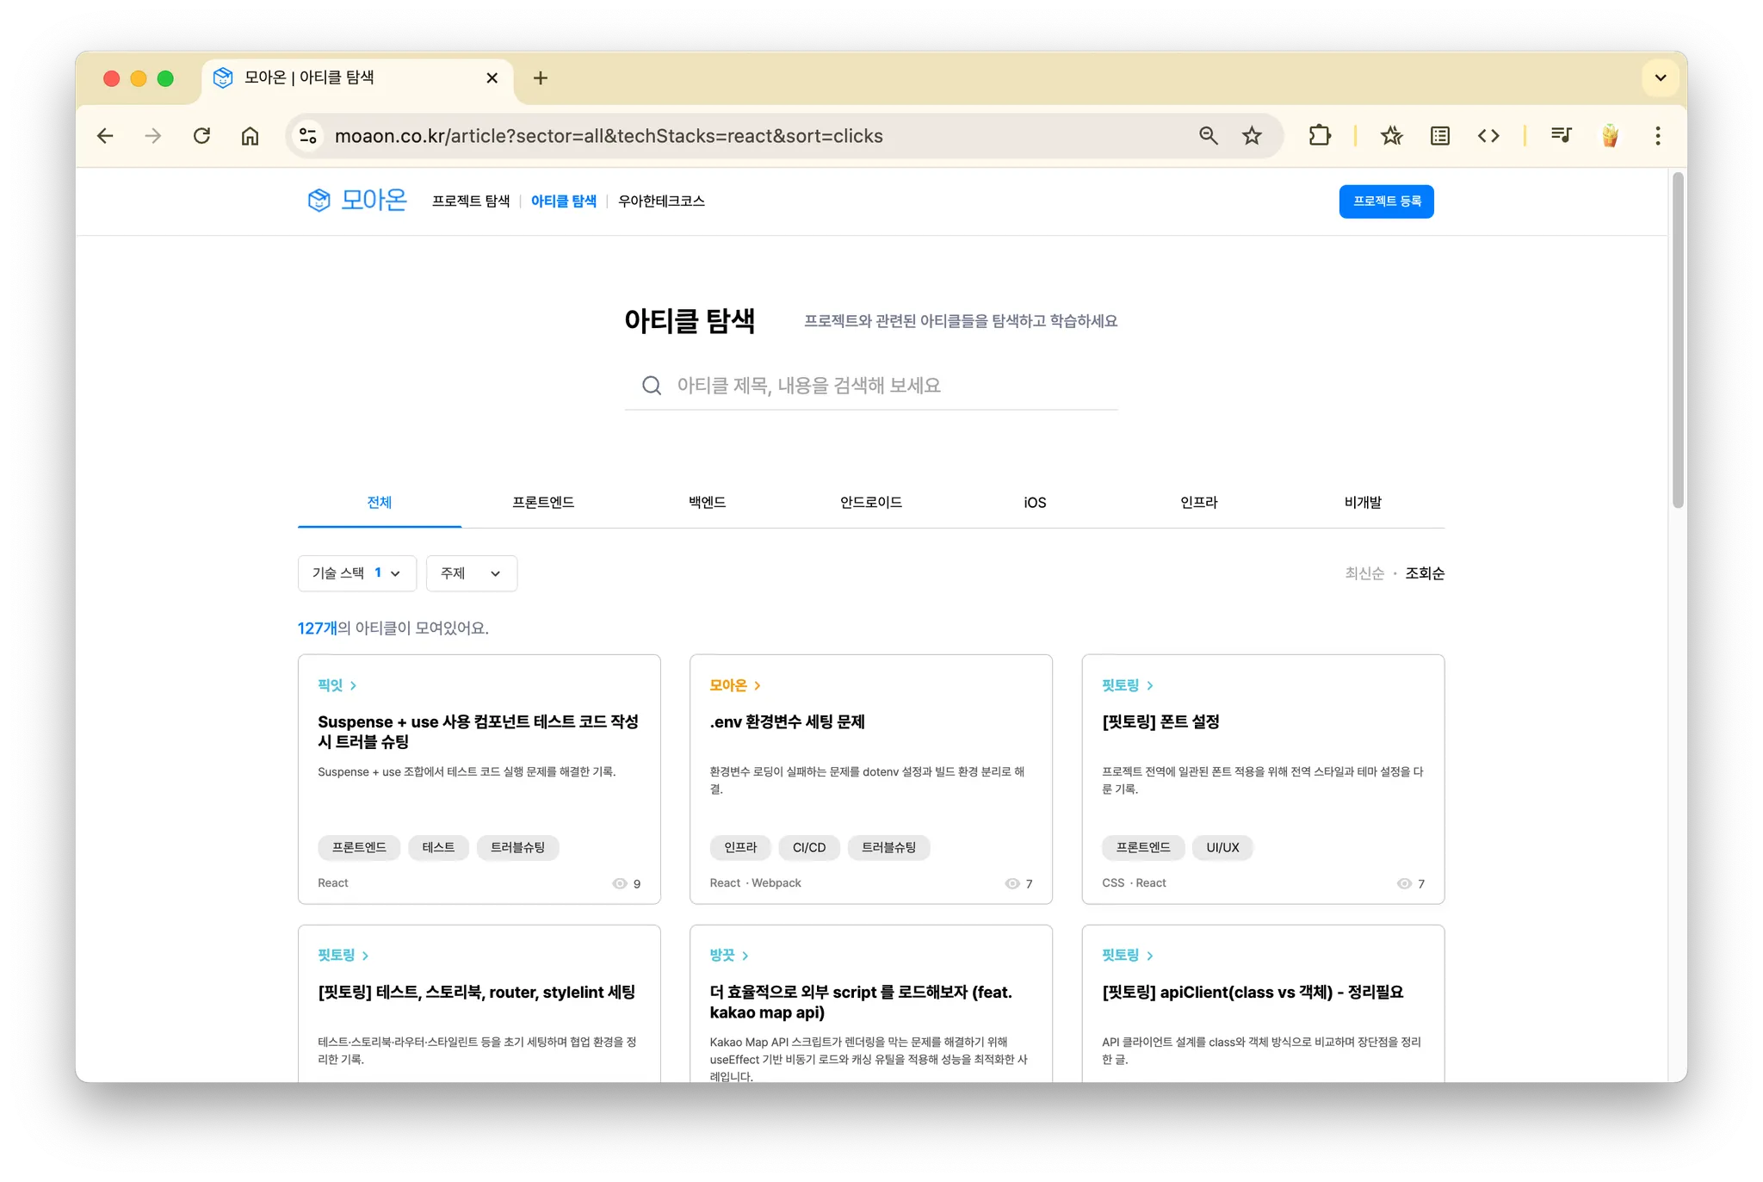This screenshot has width=1763, height=1182.
Task: Open the 프로젝트 탐색 nav link
Action: tap(471, 201)
